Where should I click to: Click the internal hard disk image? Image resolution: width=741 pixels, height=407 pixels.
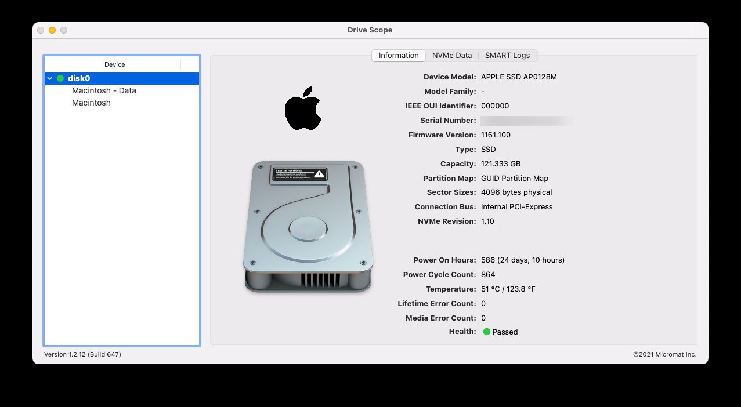(308, 226)
